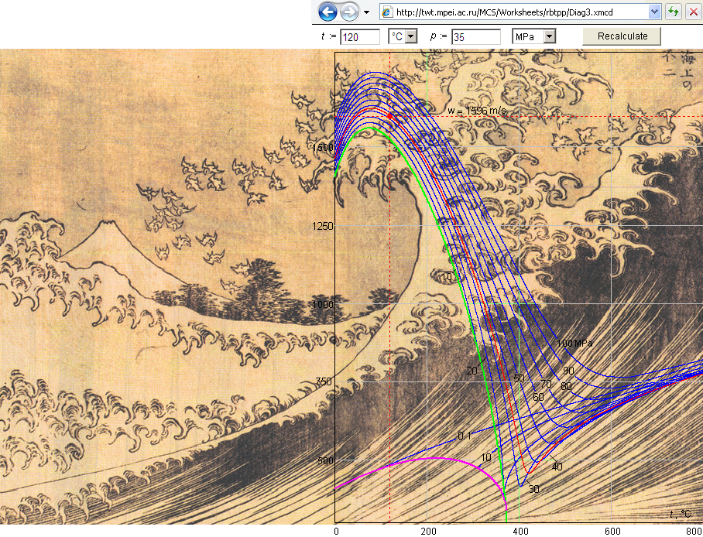Screen dimensions: 703x537
Task: Open the °C temperature unit dropdown
Action: point(411,37)
